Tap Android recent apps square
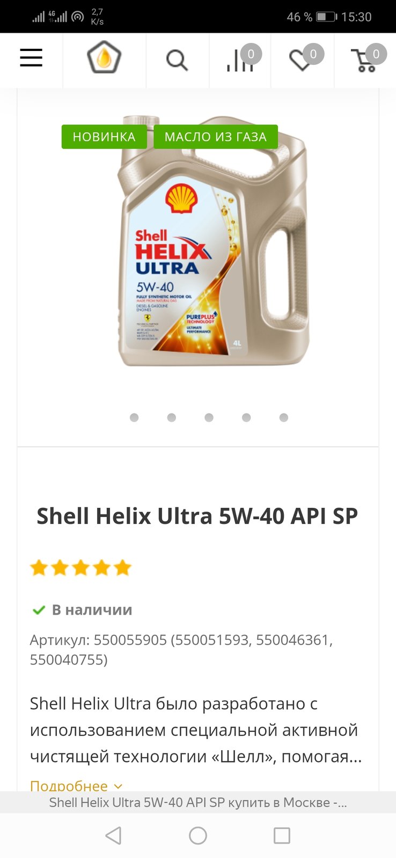396x858 pixels. coord(282,835)
